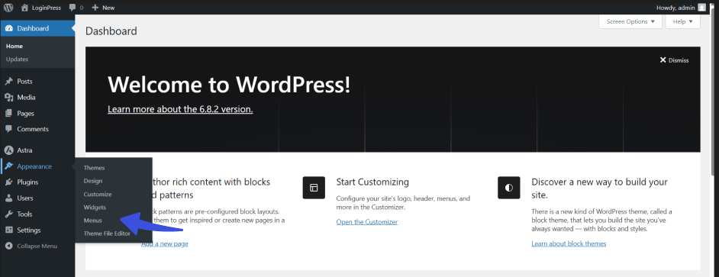Click the Media icon in sidebar
This screenshot has height=277, width=719.
8,97
